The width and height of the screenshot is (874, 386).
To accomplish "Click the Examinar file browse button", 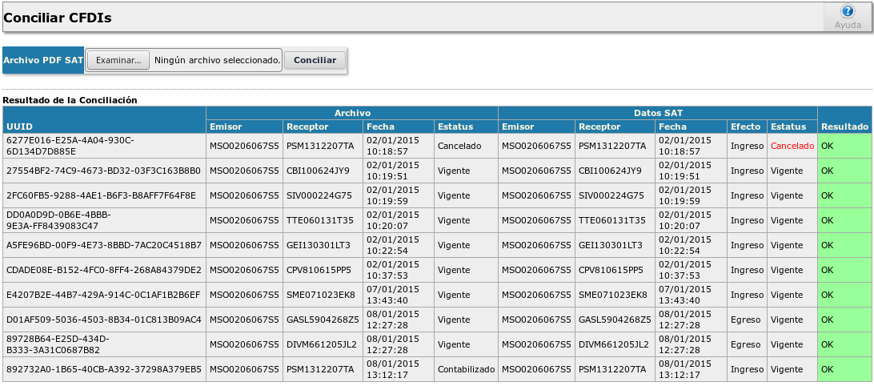I will 118,60.
